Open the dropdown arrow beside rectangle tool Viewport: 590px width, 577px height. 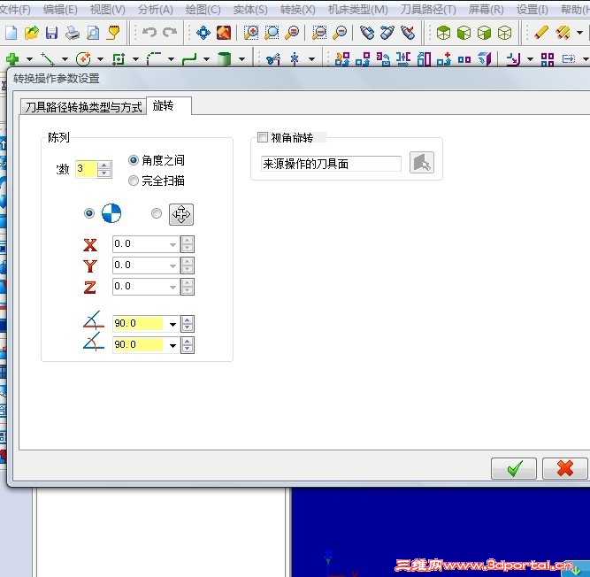coord(135,59)
